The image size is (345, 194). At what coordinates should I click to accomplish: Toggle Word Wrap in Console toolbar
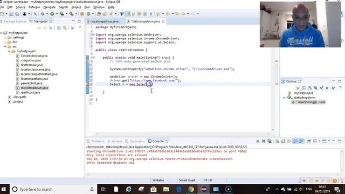coord(289,141)
